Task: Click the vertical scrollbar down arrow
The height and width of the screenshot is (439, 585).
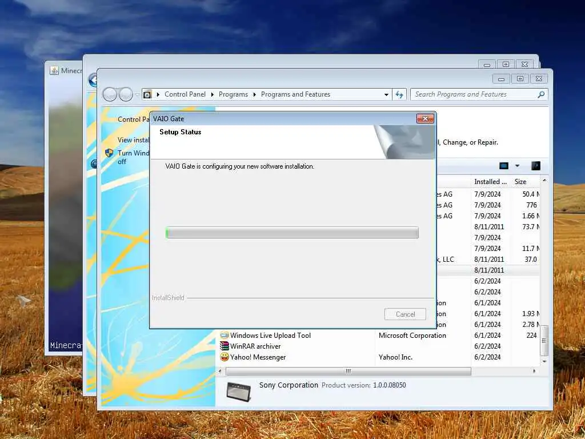Action: point(544,361)
